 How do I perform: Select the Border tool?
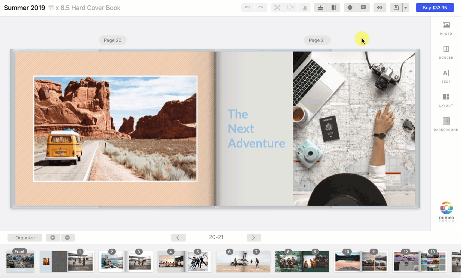pyautogui.click(x=446, y=52)
